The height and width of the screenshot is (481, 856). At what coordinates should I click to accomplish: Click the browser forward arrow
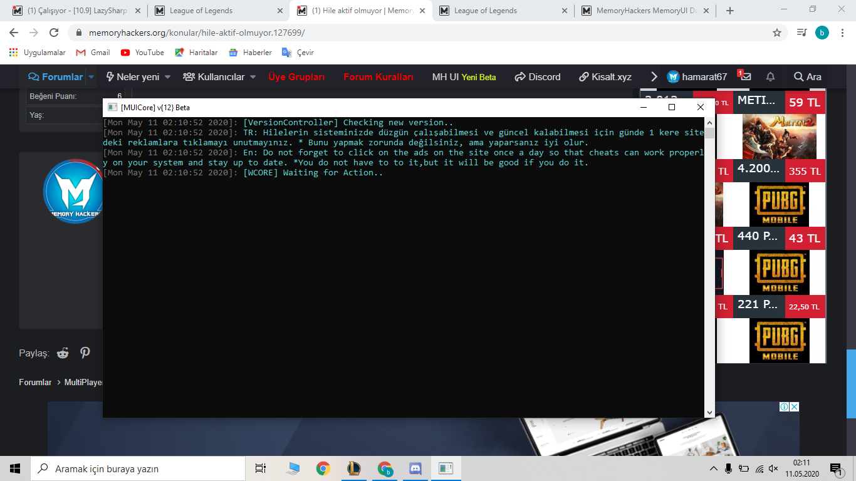(x=34, y=33)
